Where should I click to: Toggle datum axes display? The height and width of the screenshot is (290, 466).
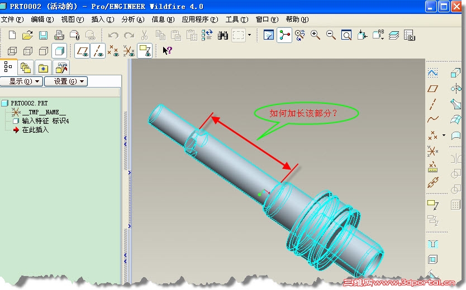98,51
